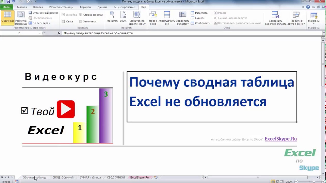
Task: Switch to the СВОД_Обычной sheet tab
Action: click(63, 177)
